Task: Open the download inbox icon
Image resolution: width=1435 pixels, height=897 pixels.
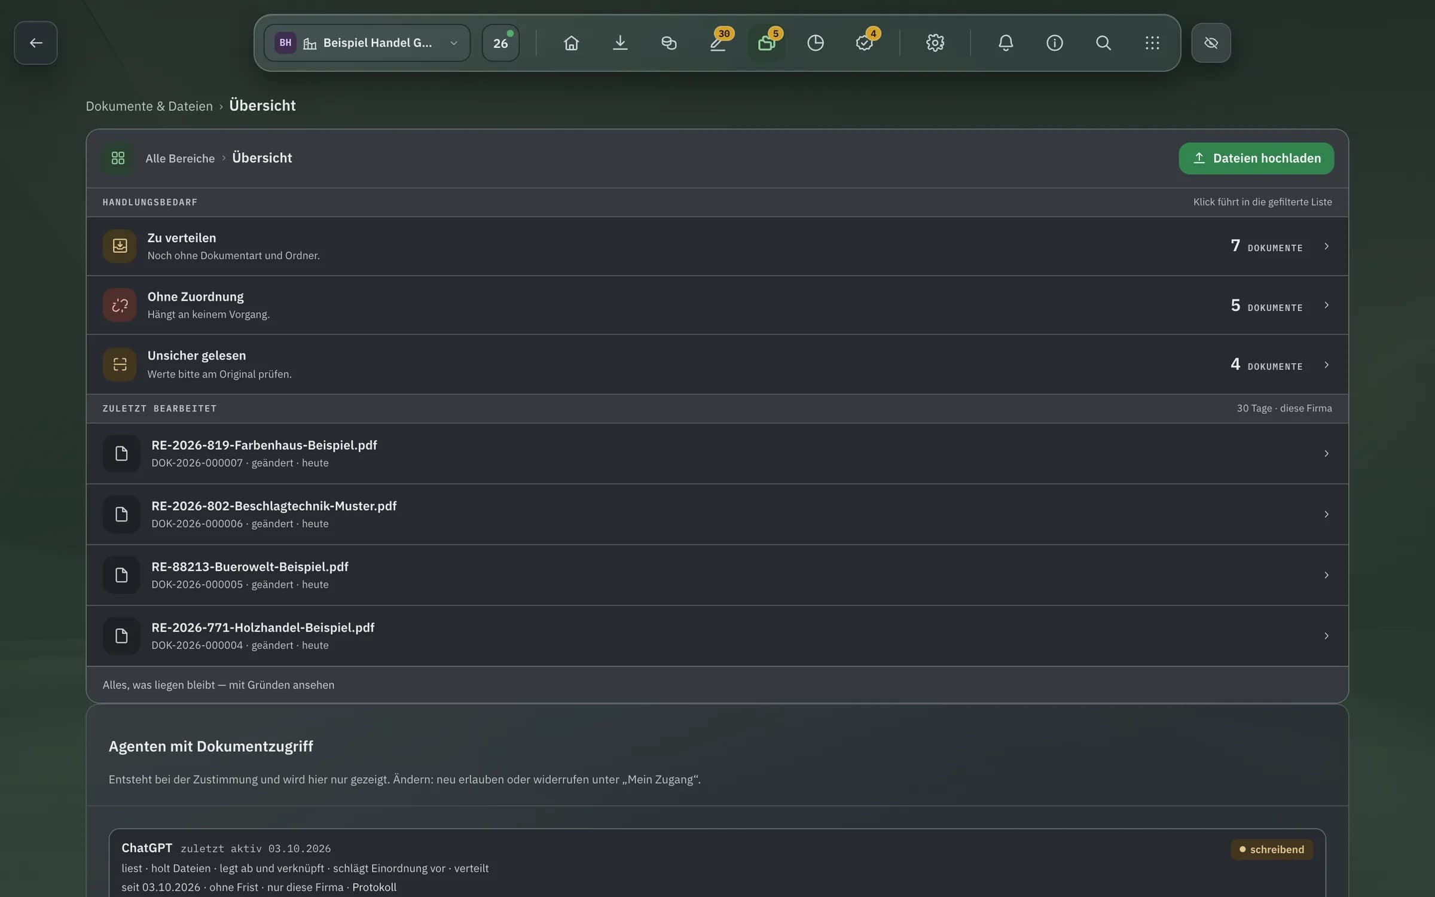Action: [620, 42]
